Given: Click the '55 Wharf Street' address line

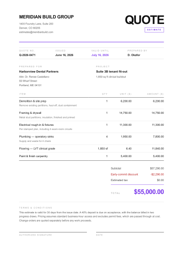Looking at the screenshot, I should [x=28, y=81].
